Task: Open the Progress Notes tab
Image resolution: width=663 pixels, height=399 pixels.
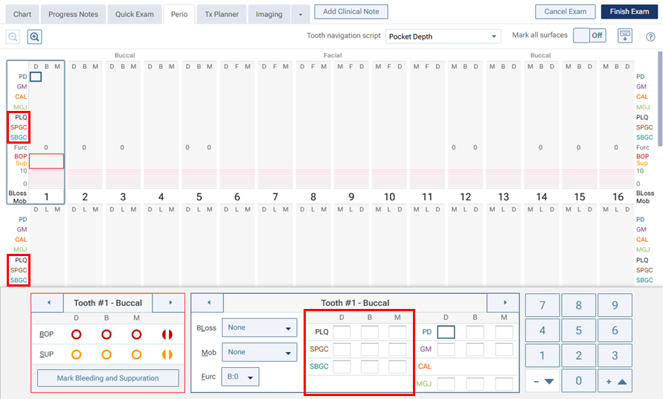Action: 72,13
